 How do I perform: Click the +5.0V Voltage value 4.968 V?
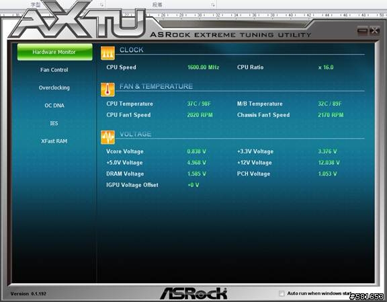(196, 163)
